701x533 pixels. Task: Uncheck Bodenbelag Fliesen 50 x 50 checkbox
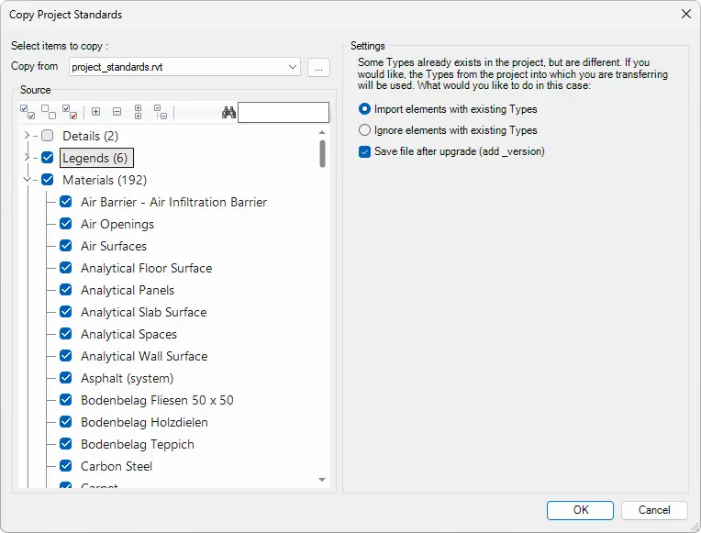66,400
